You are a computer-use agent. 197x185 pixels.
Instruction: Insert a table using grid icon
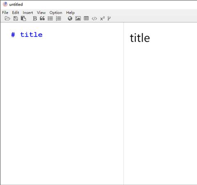[86, 18]
